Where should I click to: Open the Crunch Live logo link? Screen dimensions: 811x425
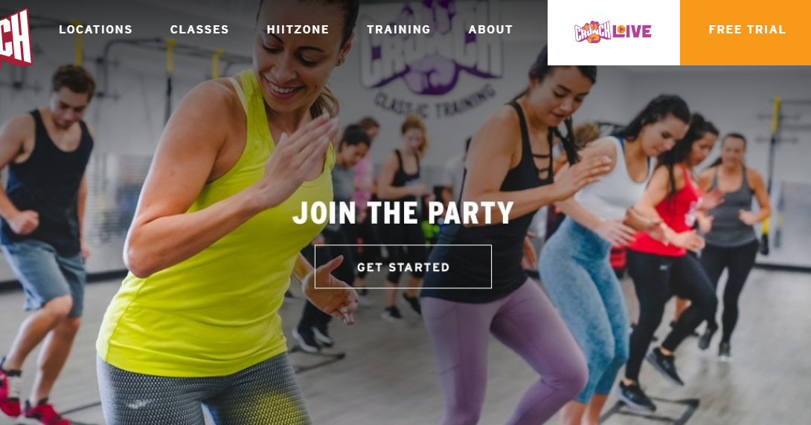[613, 33]
